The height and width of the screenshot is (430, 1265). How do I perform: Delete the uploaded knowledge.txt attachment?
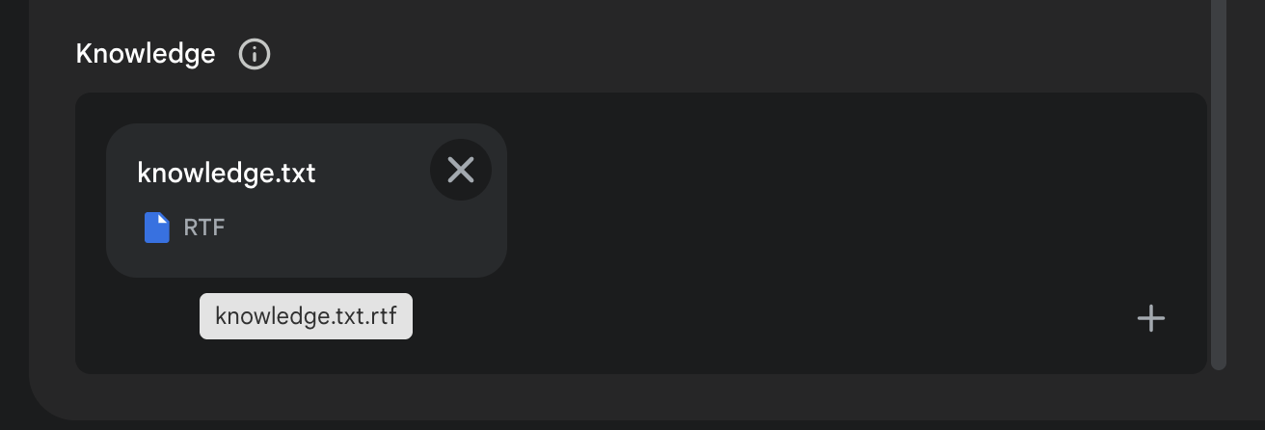(x=461, y=171)
